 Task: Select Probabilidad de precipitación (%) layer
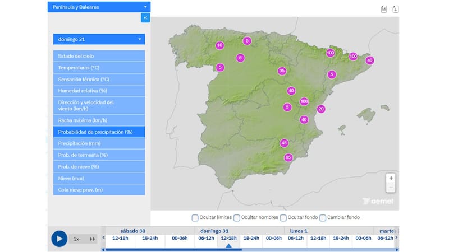point(99,132)
